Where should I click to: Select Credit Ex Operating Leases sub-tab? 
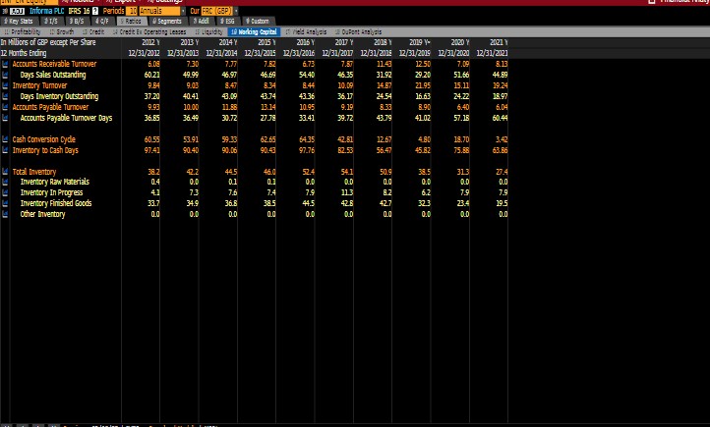coord(149,32)
